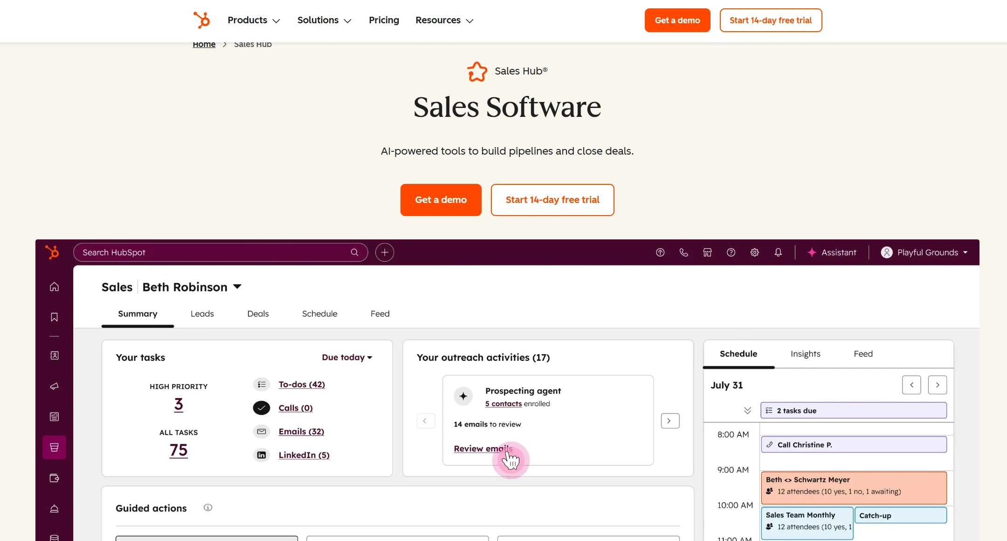Click the hero Get a demo button
The image size is (1007, 541).
click(441, 200)
